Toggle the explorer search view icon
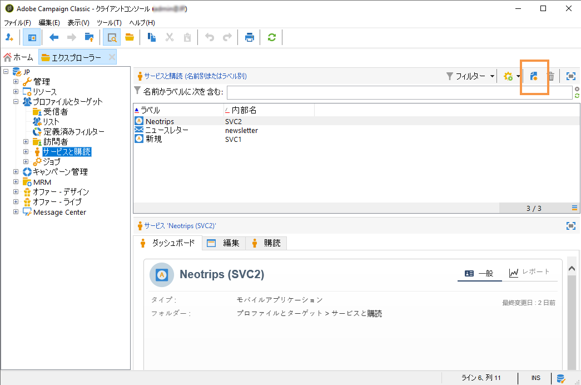The height and width of the screenshot is (385, 581). 112,37
